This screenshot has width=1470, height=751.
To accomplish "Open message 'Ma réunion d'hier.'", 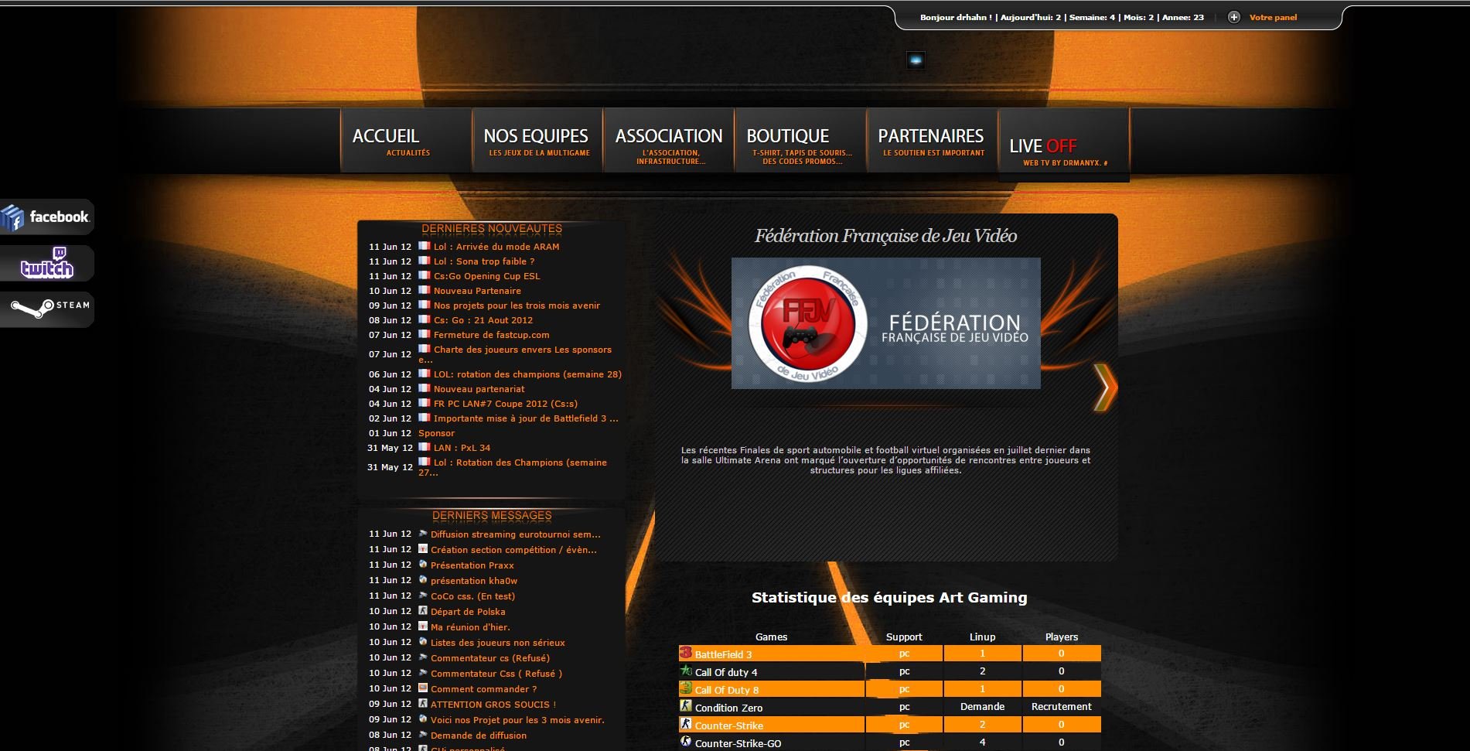I will (470, 627).
